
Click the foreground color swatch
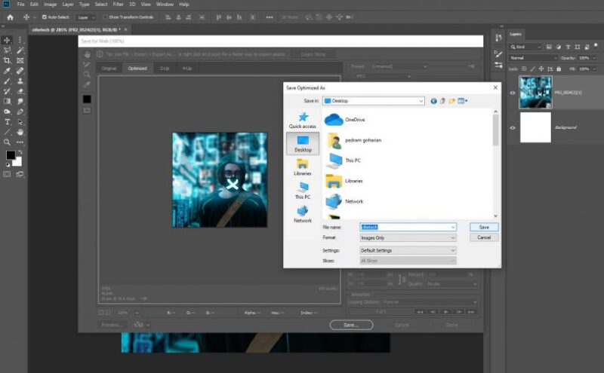click(11, 155)
